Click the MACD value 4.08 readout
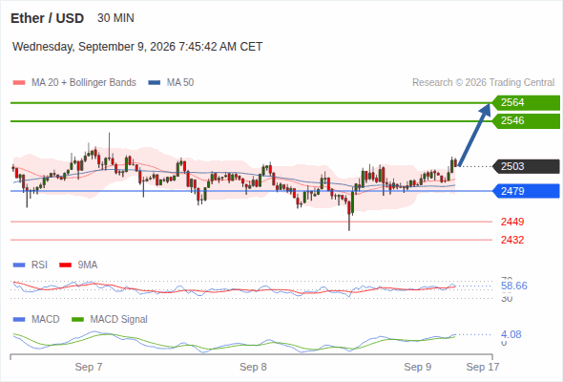Viewport: 563px width, 382px height. [511, 334]
